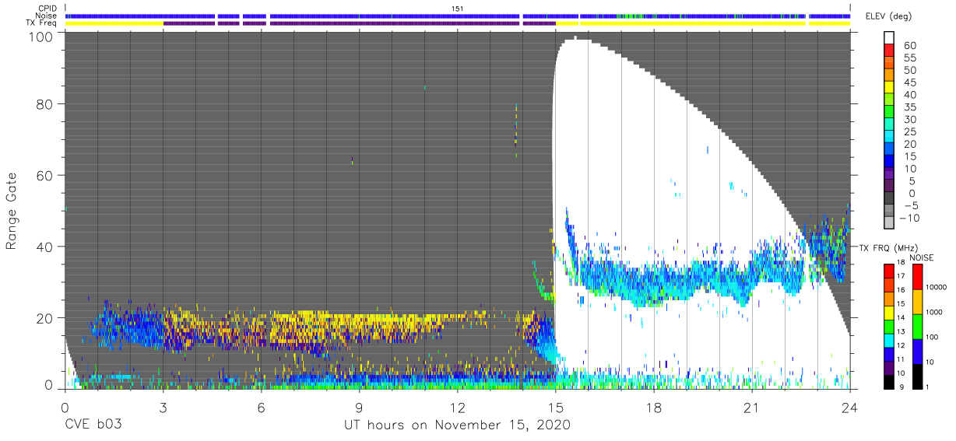Click the ELEV colorbar label 55
The height and width of the screenshot is (441, 956).
[x=911, y=58]
